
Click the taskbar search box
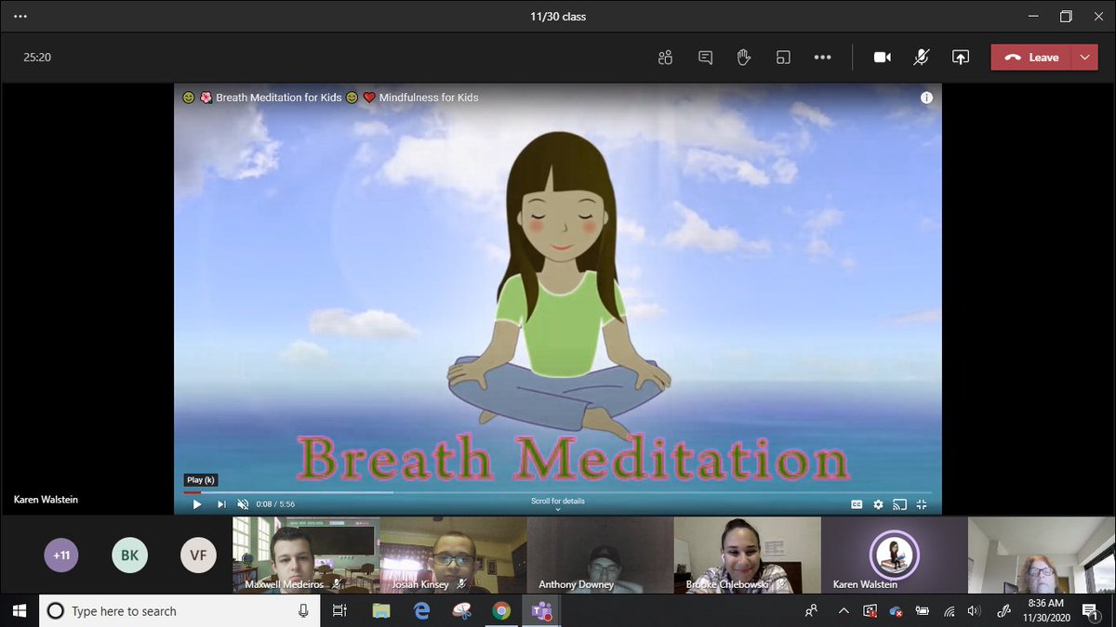[x=179, y=610]
